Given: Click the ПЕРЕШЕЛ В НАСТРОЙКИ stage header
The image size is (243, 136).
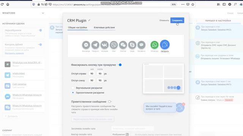Looking at the screenshot, I should click(218, 21).
